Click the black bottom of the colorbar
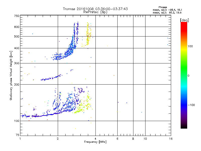201x151 pixels. tap(184, 127)
